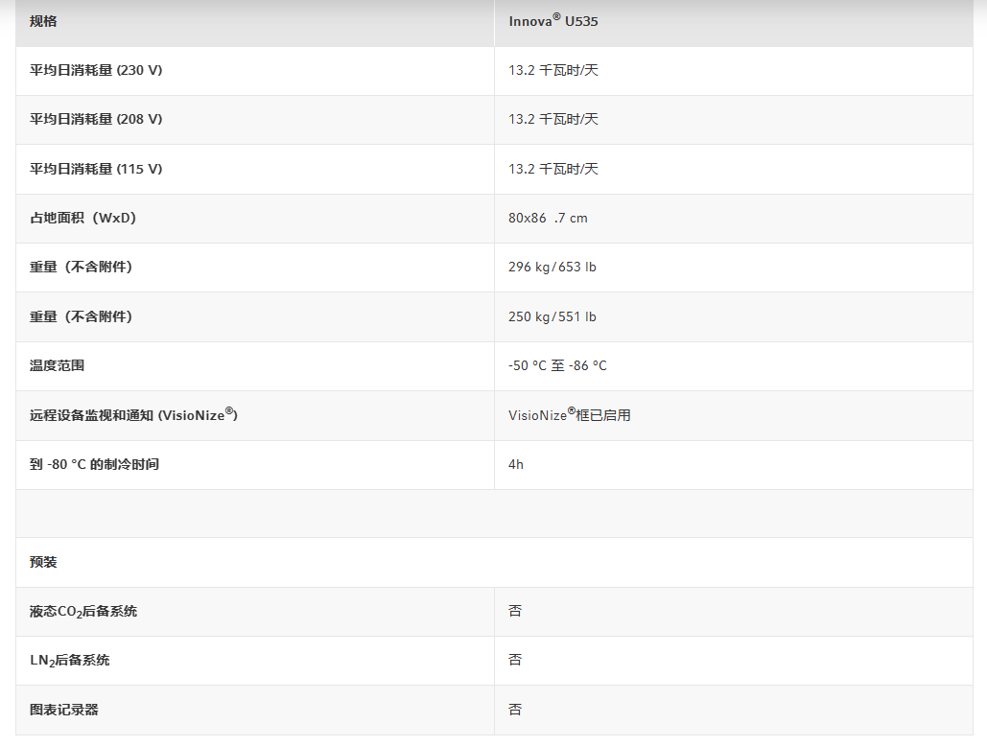Click the 80x86 .7 cm value
This screenshot has height=747, width=987.
[x=548, y=219]
